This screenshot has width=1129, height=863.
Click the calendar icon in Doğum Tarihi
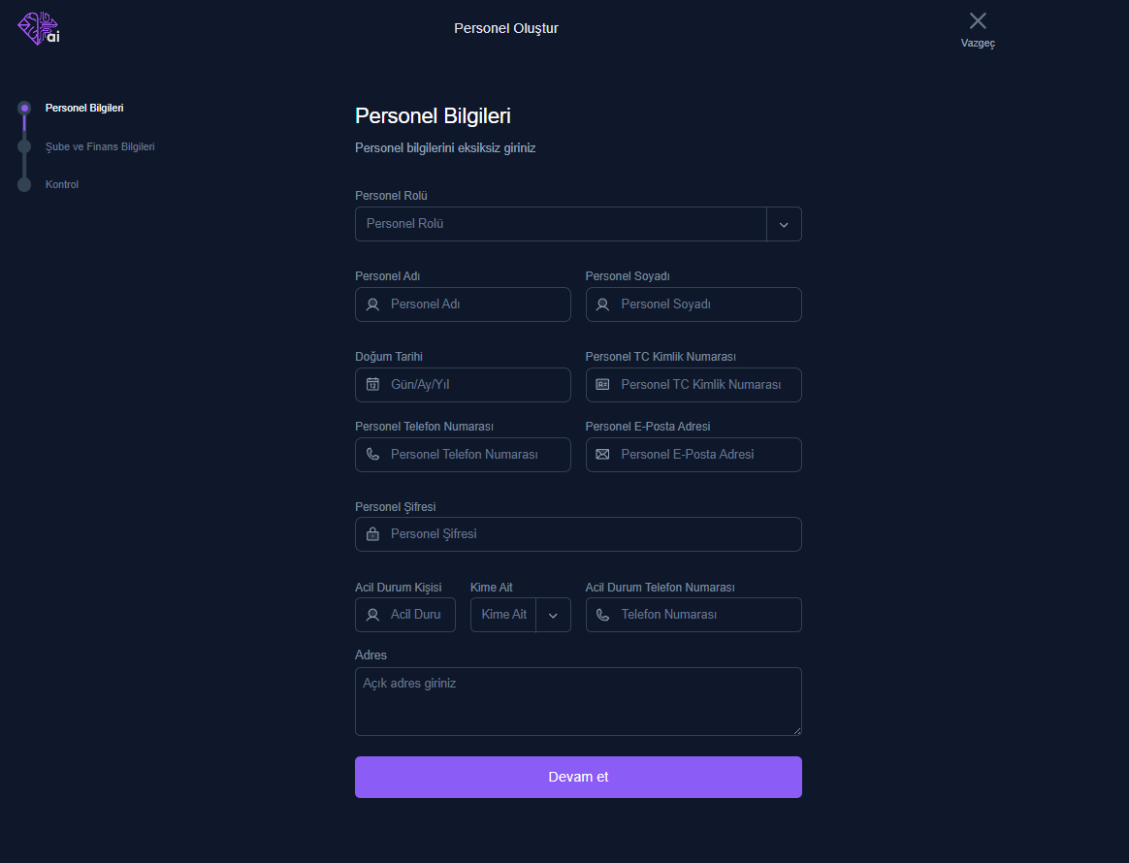point(373,384)
